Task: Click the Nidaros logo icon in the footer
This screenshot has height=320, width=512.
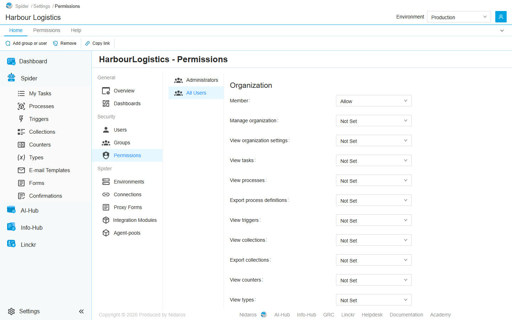Action: 264,315
